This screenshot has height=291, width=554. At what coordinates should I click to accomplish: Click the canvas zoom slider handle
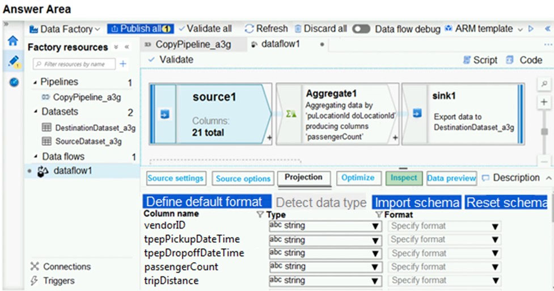pos(544,132)
